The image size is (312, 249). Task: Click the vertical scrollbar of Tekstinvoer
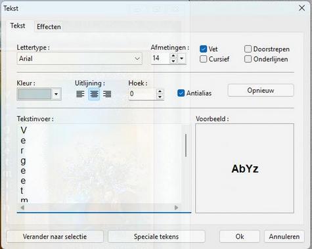186,145
